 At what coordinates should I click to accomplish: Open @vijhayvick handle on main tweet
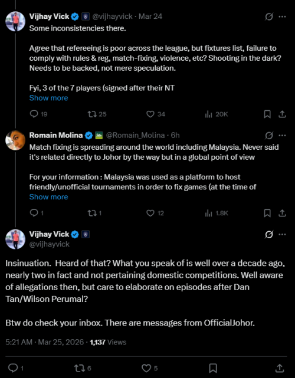[x=49, y=244]
